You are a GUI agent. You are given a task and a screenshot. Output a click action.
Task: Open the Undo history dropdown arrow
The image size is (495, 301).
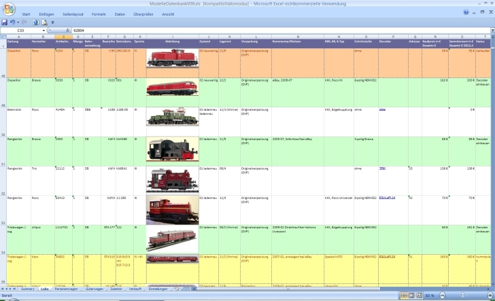coord(18,22)
